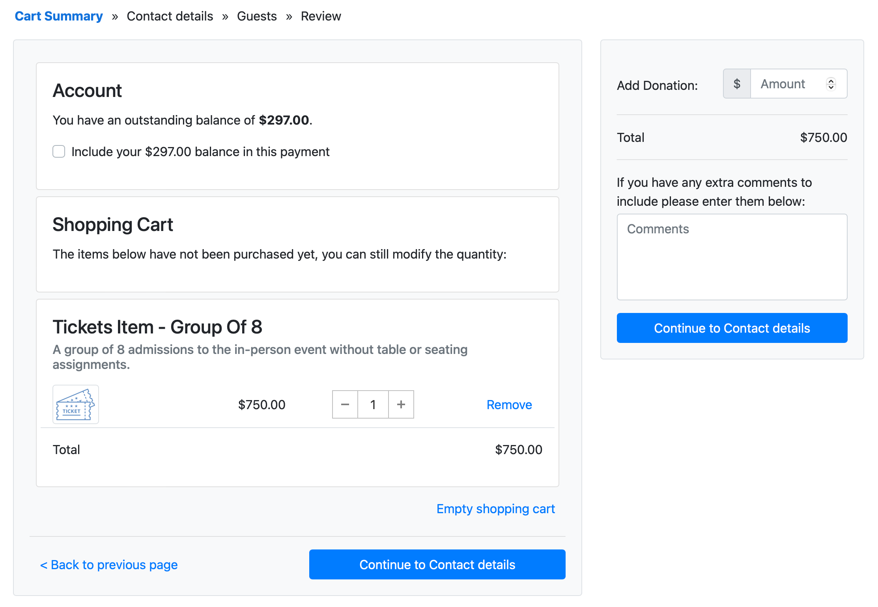Screen dimensions: 878x607
Task: Click into the Comments text area
Action: tap(732, 257)
